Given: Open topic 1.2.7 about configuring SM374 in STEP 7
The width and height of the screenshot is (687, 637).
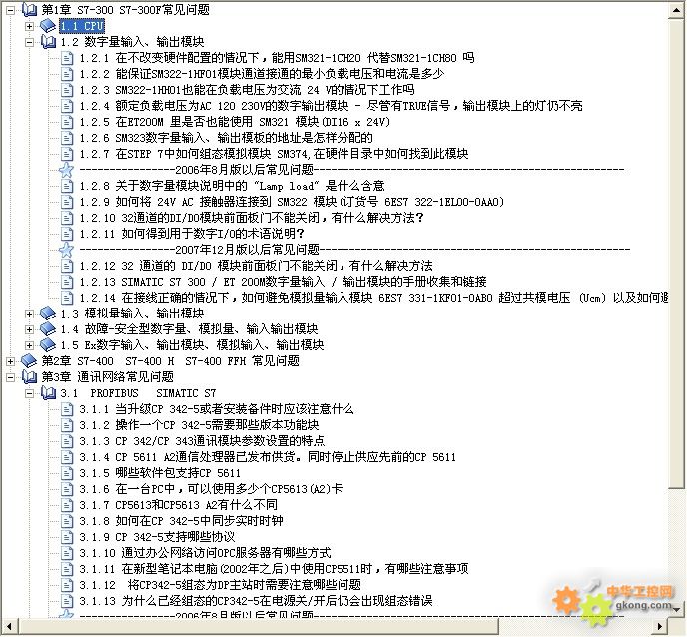Looking at the screenshot, I should pyautogui.click(x=274, y=154).
